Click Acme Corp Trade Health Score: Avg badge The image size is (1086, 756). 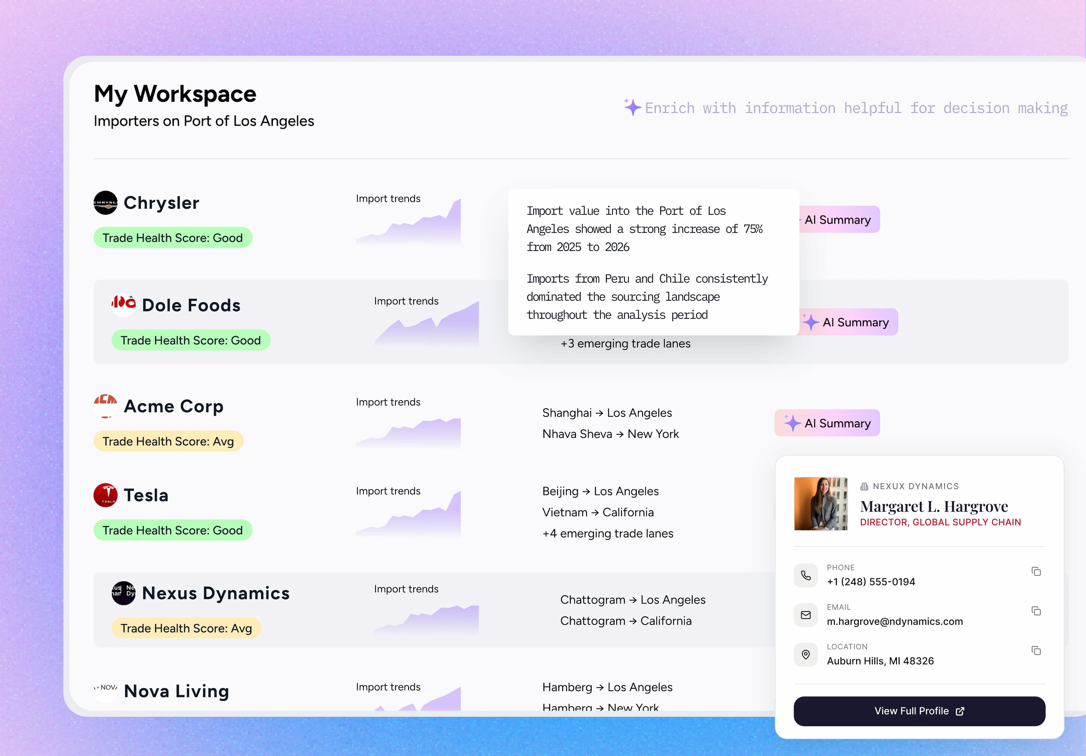(x=168, y=441)
